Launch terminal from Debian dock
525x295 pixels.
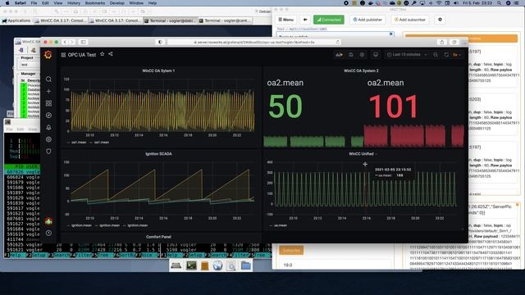point(191,265)
